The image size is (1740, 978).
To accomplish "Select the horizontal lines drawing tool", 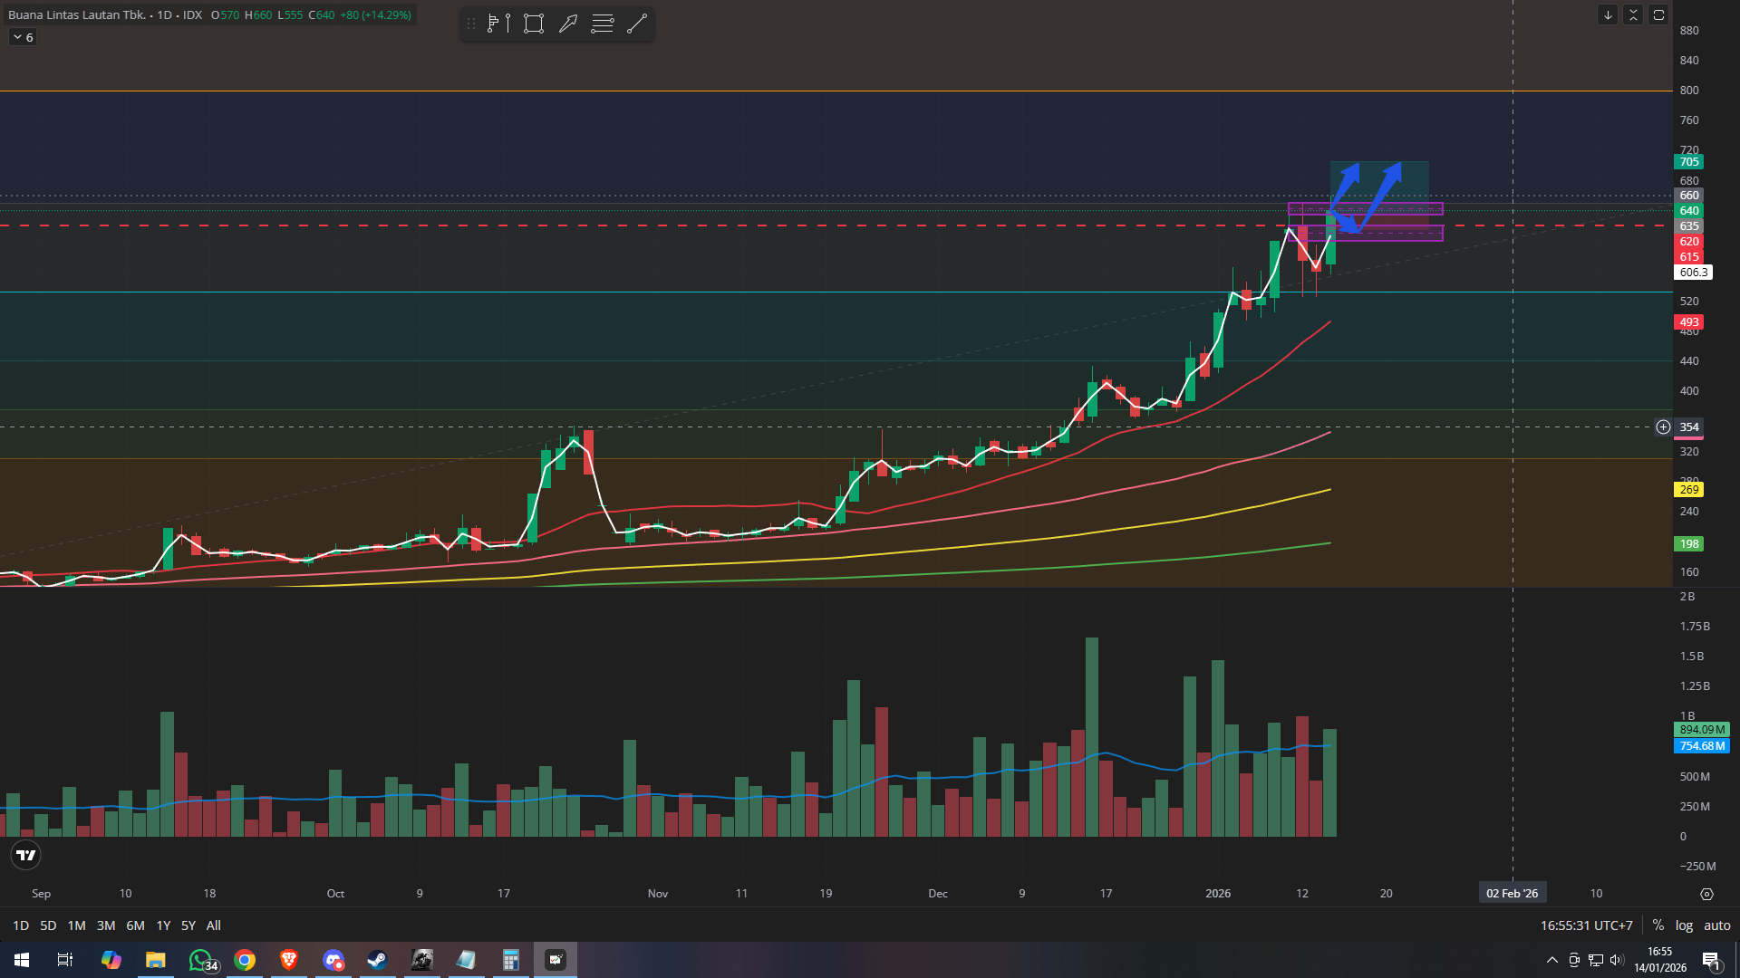I will point(603,24).
